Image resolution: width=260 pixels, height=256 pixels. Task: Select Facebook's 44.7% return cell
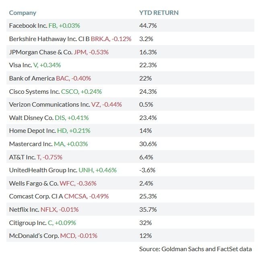point(148,26)
